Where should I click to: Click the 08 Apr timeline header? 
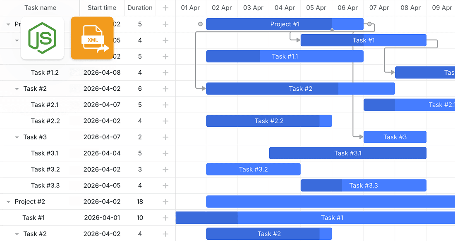point(411,8)
